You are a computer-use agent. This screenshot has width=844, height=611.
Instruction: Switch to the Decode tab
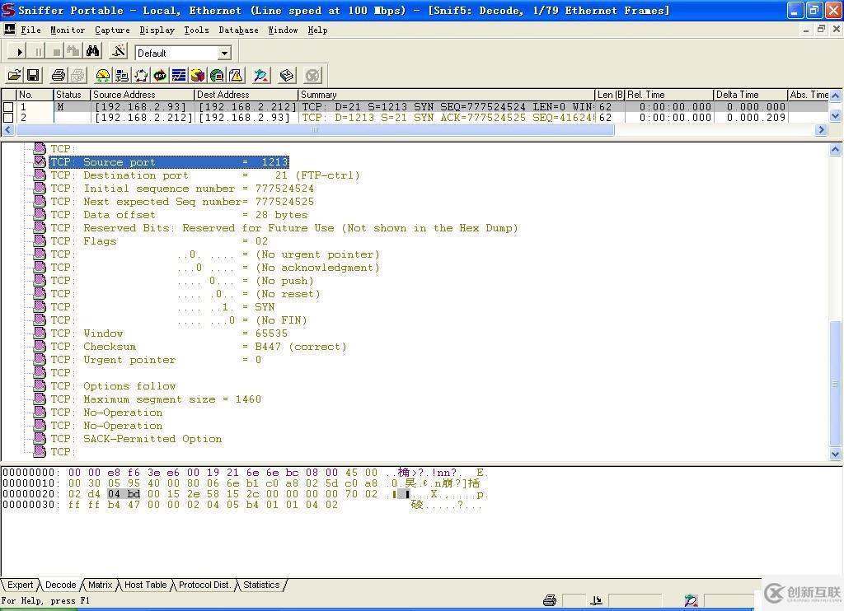pos(61,585)
